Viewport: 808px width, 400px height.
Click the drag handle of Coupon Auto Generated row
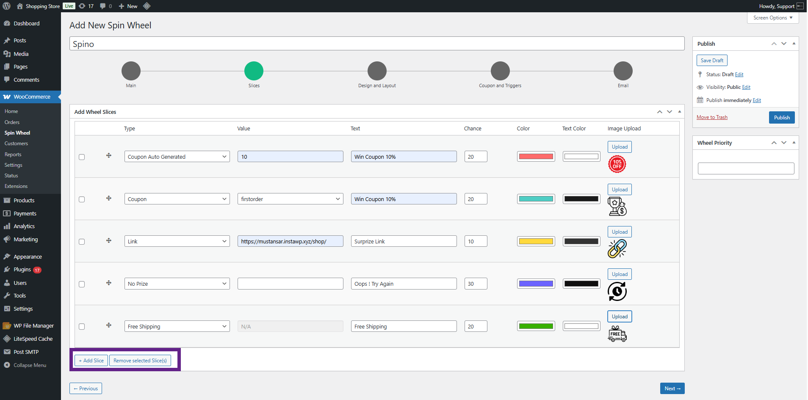(x=109, y=156)
